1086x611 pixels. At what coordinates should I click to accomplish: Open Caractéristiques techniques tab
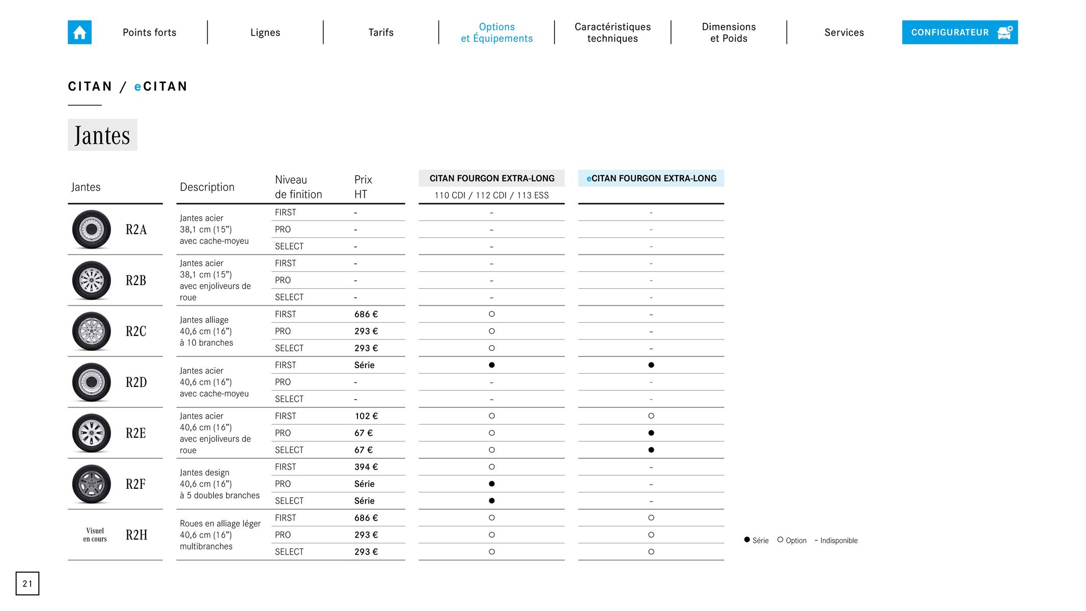612,33
